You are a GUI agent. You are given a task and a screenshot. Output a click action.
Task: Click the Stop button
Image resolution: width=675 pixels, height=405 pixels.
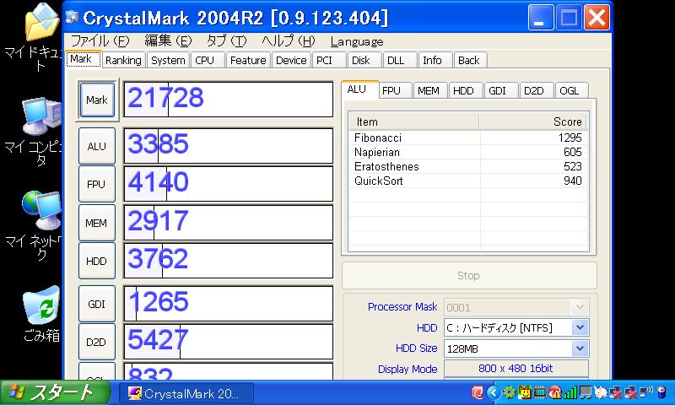(469, 275)
